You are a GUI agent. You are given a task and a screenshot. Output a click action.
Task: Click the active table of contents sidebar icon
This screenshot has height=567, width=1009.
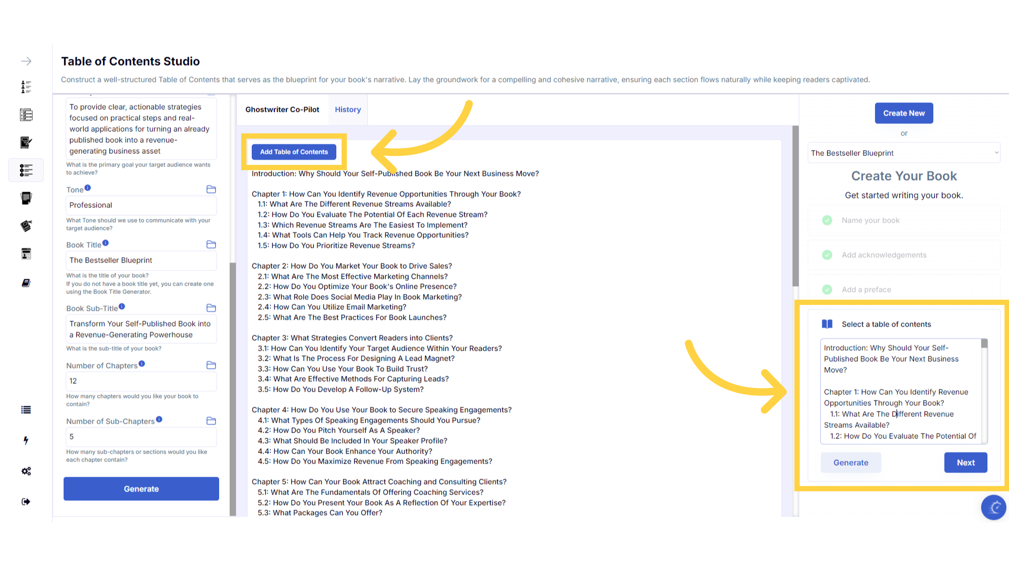[x=26, y=170]
